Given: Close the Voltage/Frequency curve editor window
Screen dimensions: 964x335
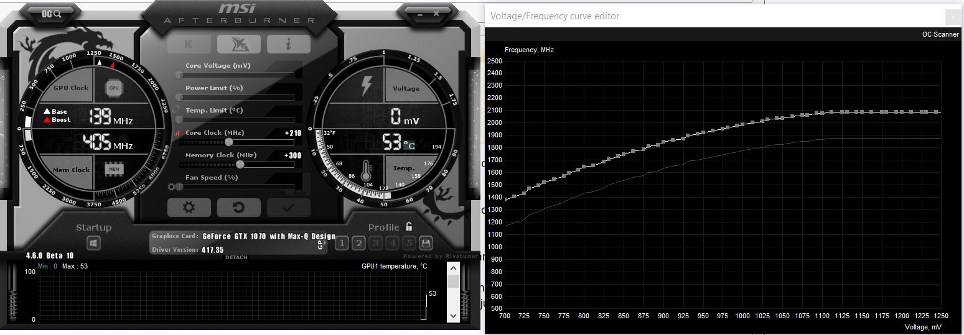Looking at the screenshot, I should (952, 17).
